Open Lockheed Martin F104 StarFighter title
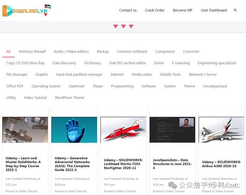246x195 pixels. coord(123,164)
